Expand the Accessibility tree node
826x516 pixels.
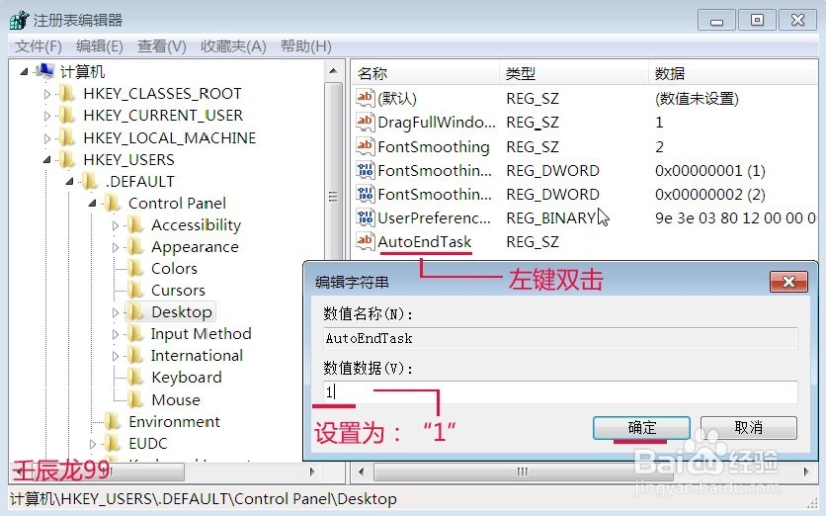116,225
